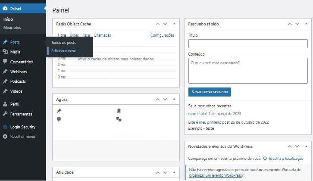This screenshot has height=181, width=313.
Task: Open the Painel menu item
Action: tap(23, 9)
